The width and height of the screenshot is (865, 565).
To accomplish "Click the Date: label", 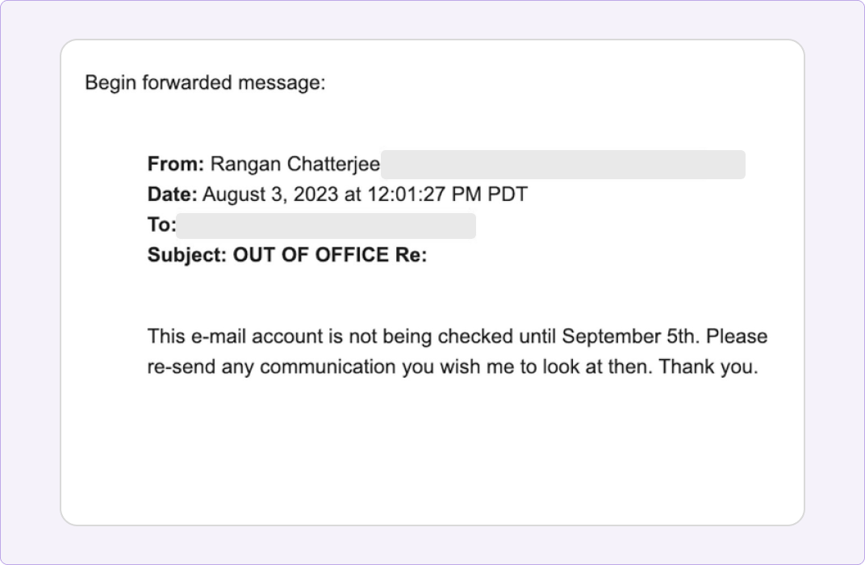I will point(172,195).
